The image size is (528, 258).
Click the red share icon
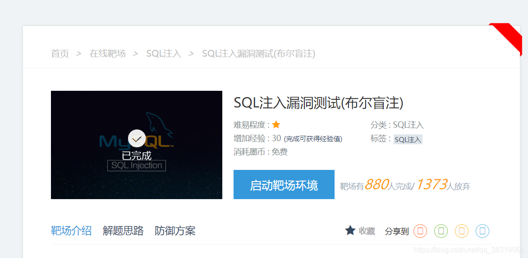coord(420,231)
